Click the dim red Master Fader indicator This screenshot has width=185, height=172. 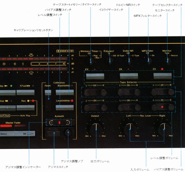click(x=20, y=126)
